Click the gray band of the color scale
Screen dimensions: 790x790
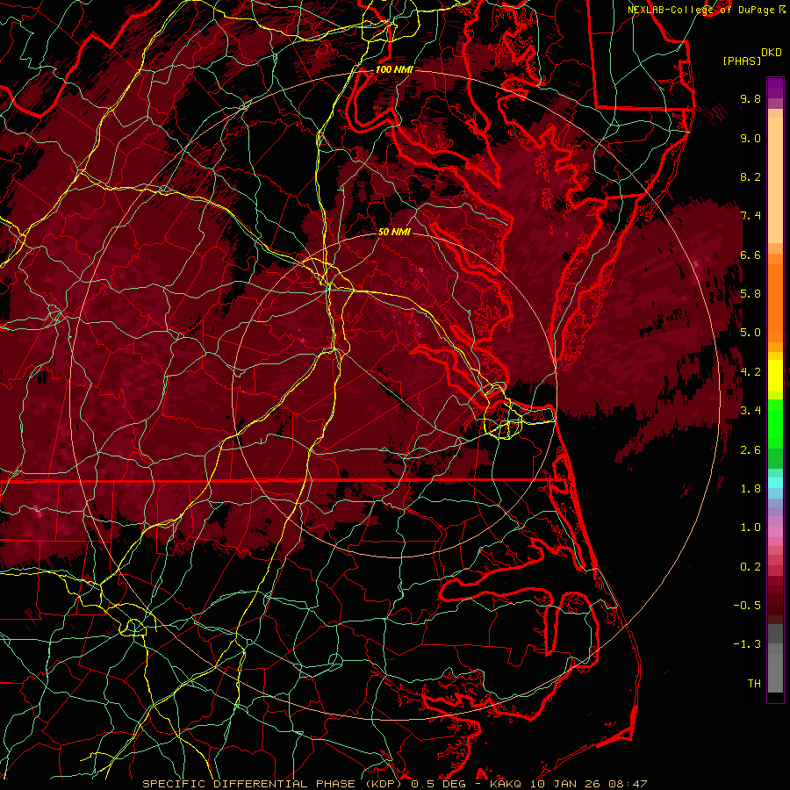tap(775, 660)
